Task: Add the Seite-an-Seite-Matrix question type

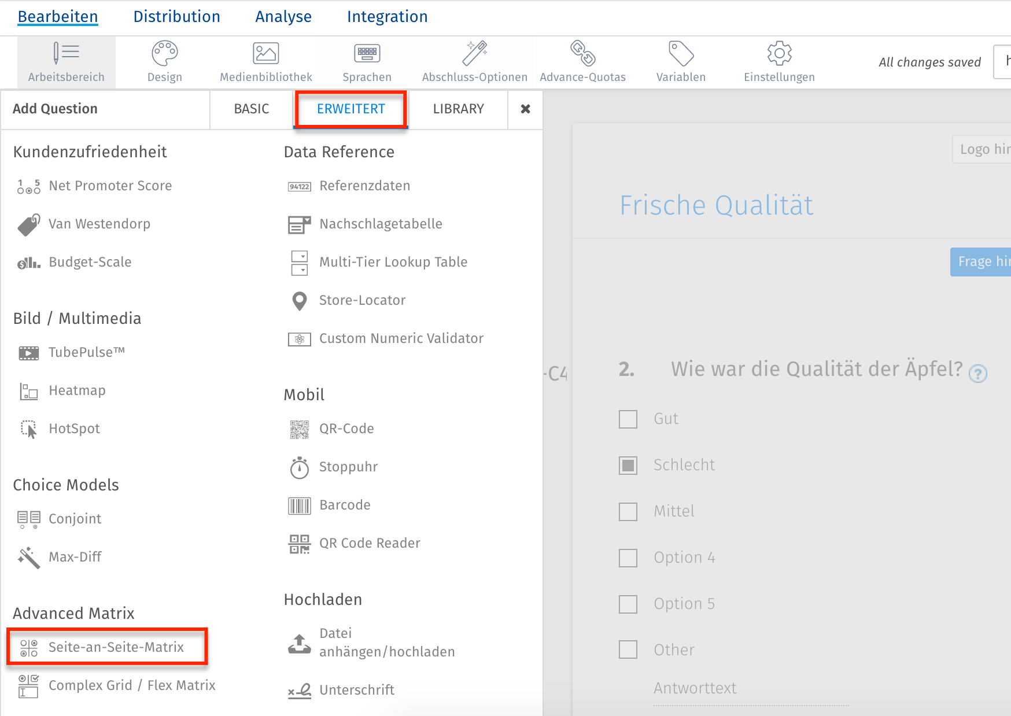Action: (x=116, y=647)
